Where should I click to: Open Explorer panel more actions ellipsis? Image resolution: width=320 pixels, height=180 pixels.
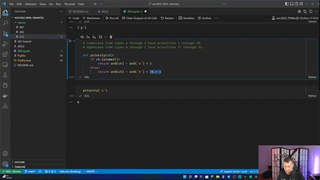point(61,11)
